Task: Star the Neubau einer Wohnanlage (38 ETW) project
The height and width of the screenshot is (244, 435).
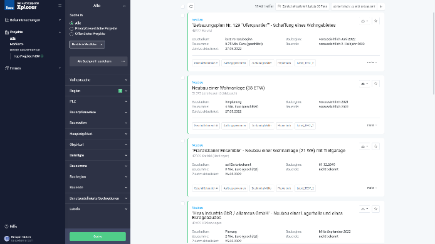Action: [x=375, y=84]
